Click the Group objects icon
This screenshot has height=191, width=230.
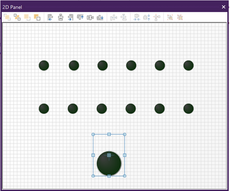[x=170, y=17]
